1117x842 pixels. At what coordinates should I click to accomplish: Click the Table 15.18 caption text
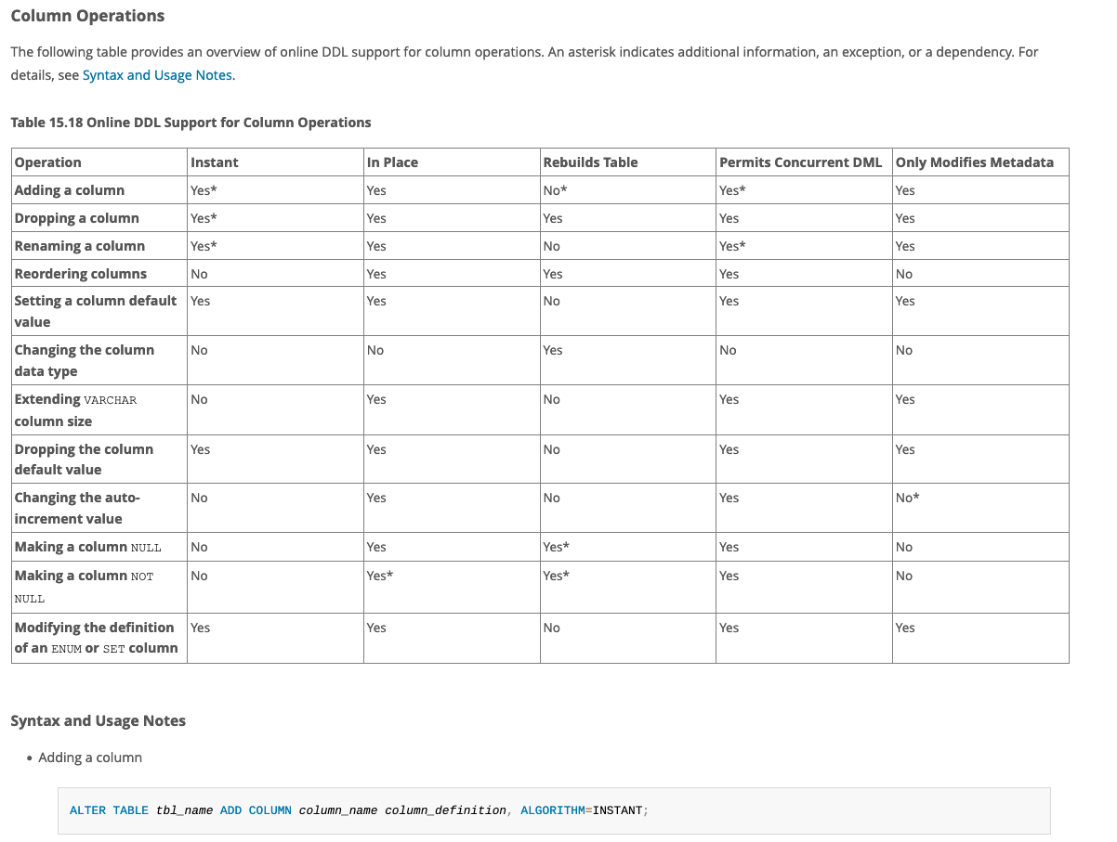coord(191,123)
